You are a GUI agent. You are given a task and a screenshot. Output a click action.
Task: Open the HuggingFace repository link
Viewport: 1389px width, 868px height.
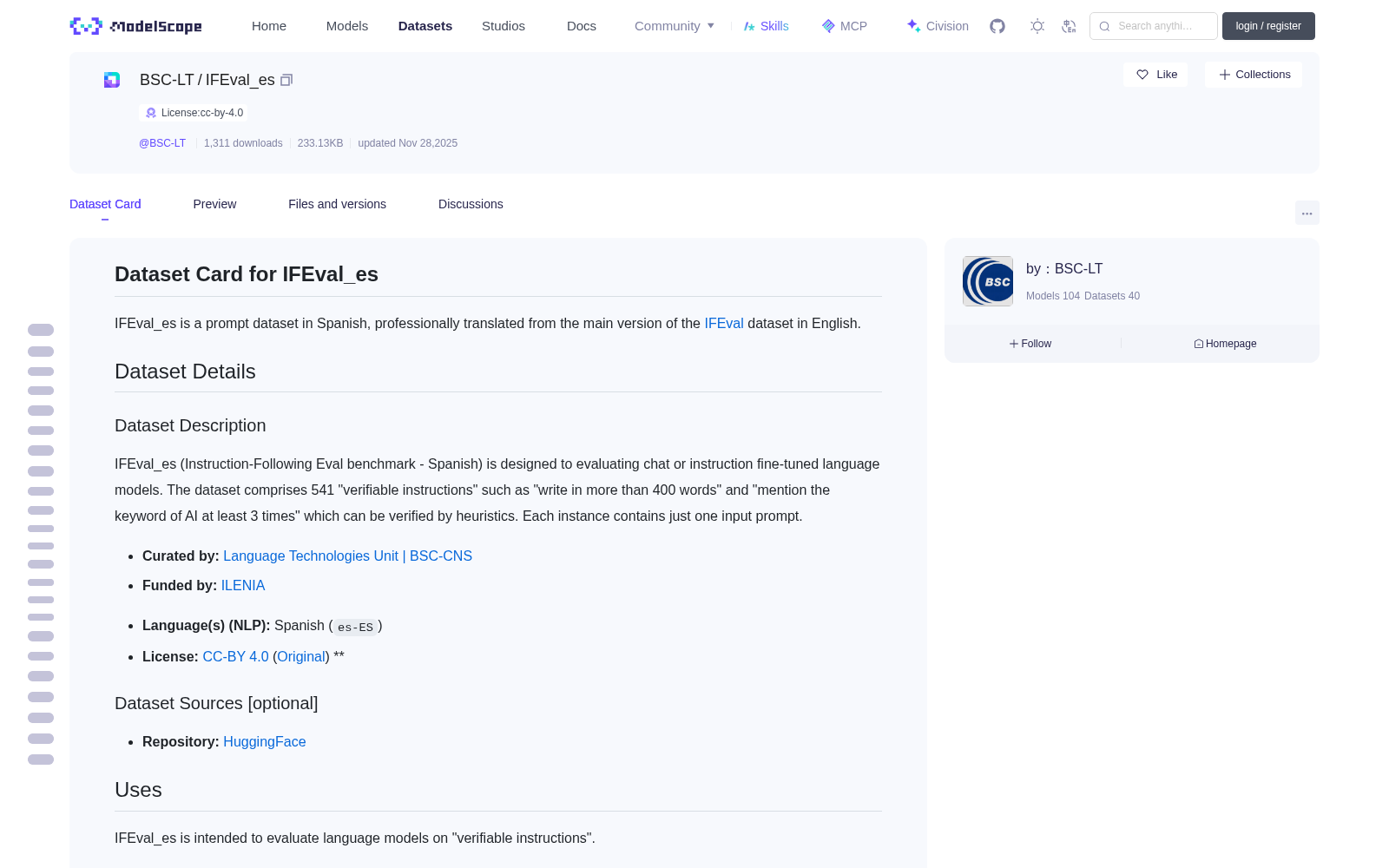(x=265, y=741)
